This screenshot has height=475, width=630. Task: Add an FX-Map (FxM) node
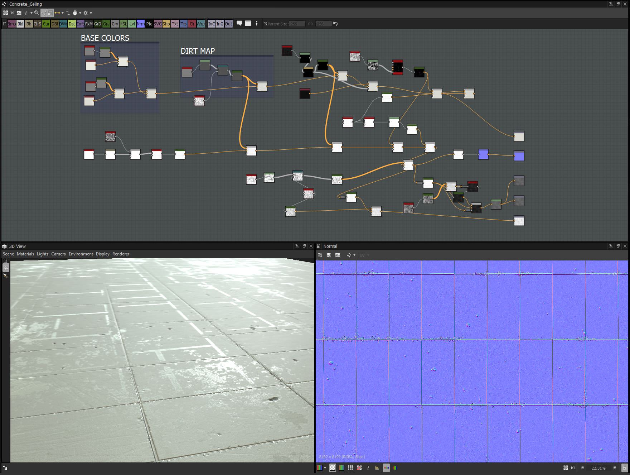click(x=89, y=24)
